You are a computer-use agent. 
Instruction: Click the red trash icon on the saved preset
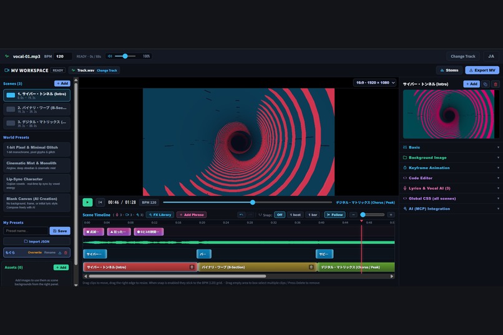(x=66, y=253)
